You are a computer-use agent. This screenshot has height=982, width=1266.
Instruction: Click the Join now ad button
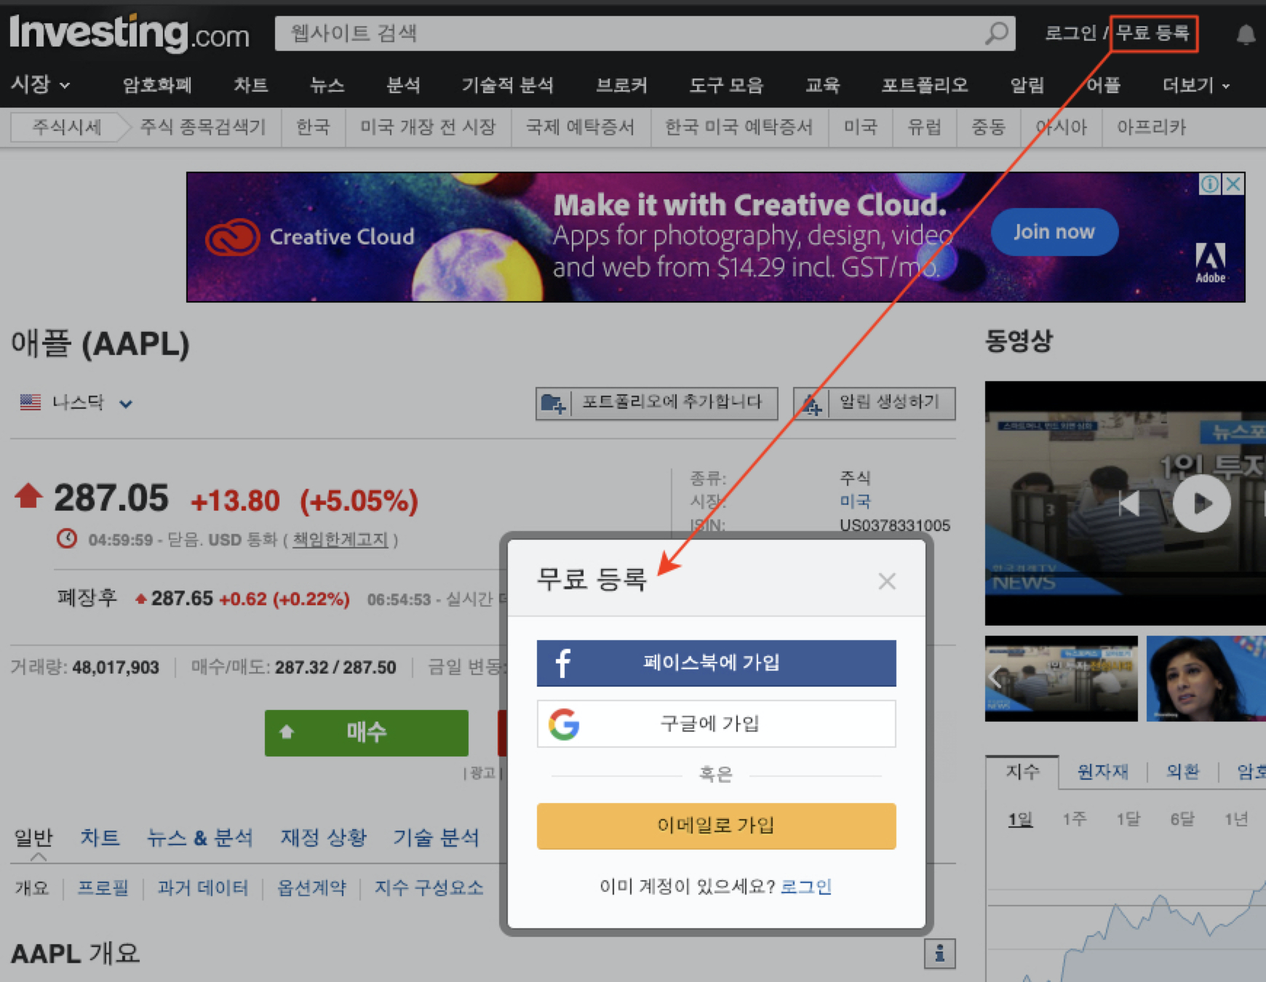click(x=1054, y=232)
